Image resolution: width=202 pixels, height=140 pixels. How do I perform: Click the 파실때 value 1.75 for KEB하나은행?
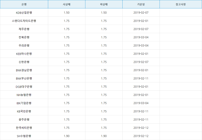pyautogui.click(x=104, y=54)
